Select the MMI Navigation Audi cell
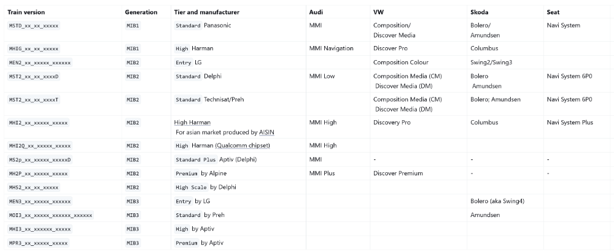The image size is (614, 252). tap(332, 48)
